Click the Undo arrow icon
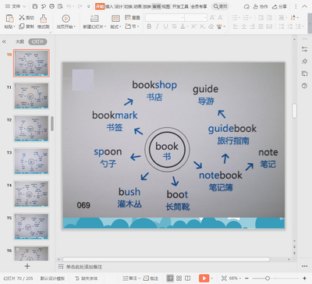 click(x=69, y=6)
